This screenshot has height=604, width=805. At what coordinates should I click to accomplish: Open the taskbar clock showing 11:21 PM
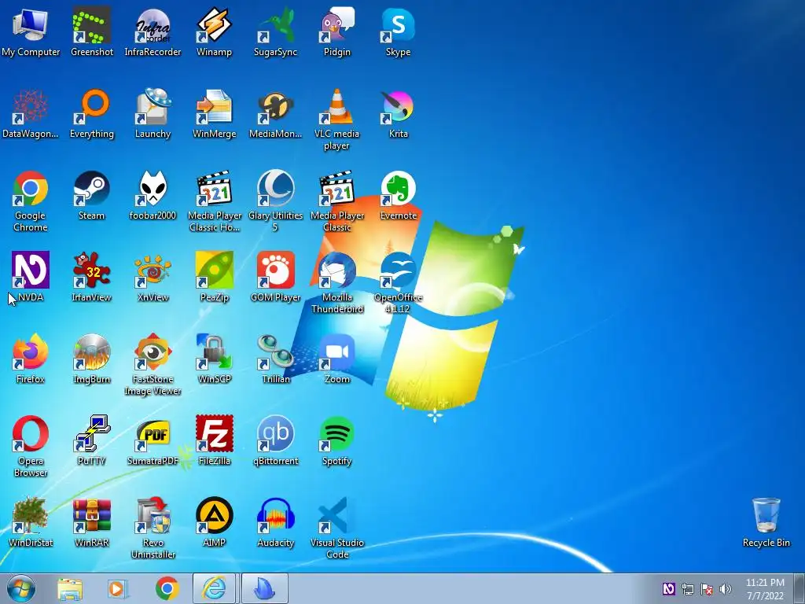pyautogui.click(x=765, y=589)
